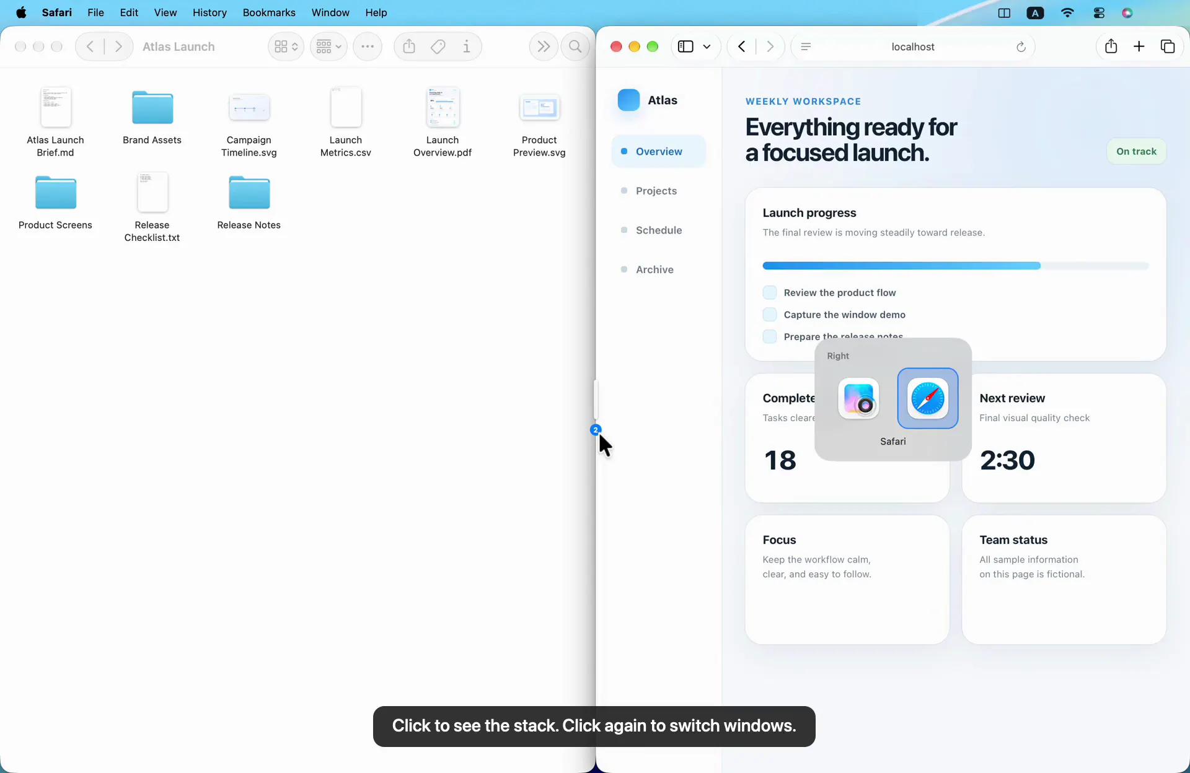The width and height of the screenshot is (1190, 773).
Task: Click Finder share icon
Action: (x=409, y=46)
